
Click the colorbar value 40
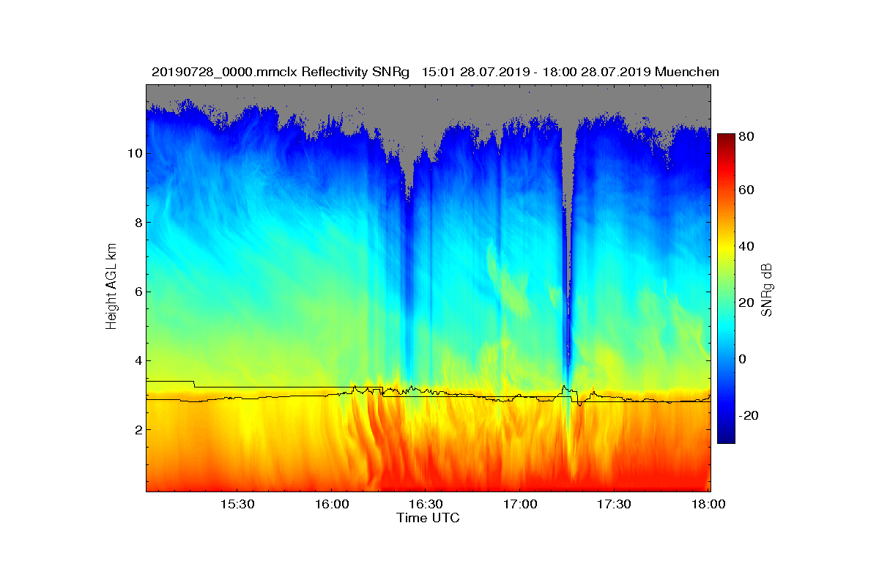coord(747,246)
